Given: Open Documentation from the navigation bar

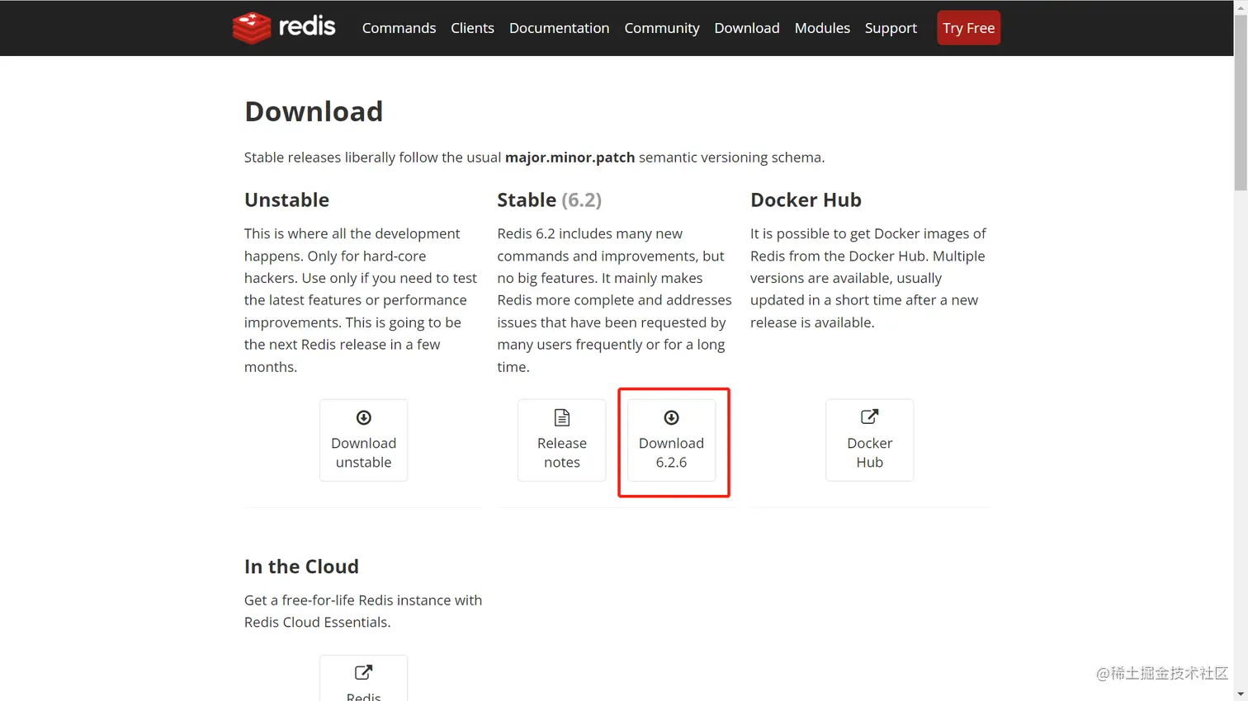Looking at the screenshot, I should coord(559,28).
